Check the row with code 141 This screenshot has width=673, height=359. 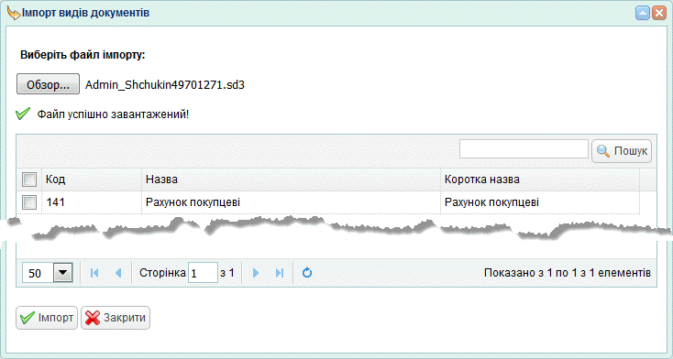tap(28, 202)
